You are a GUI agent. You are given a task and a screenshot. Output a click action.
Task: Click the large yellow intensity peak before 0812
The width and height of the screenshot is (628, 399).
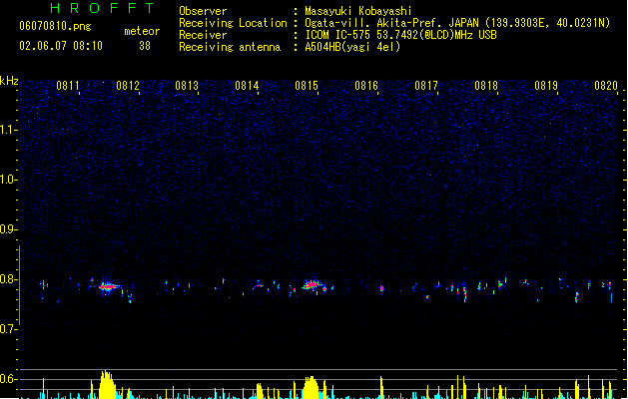[107, 385]
